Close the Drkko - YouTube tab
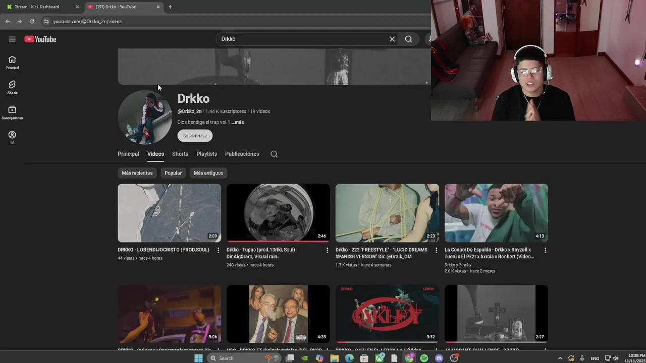The image size is (646, 363). coord(158,7)
